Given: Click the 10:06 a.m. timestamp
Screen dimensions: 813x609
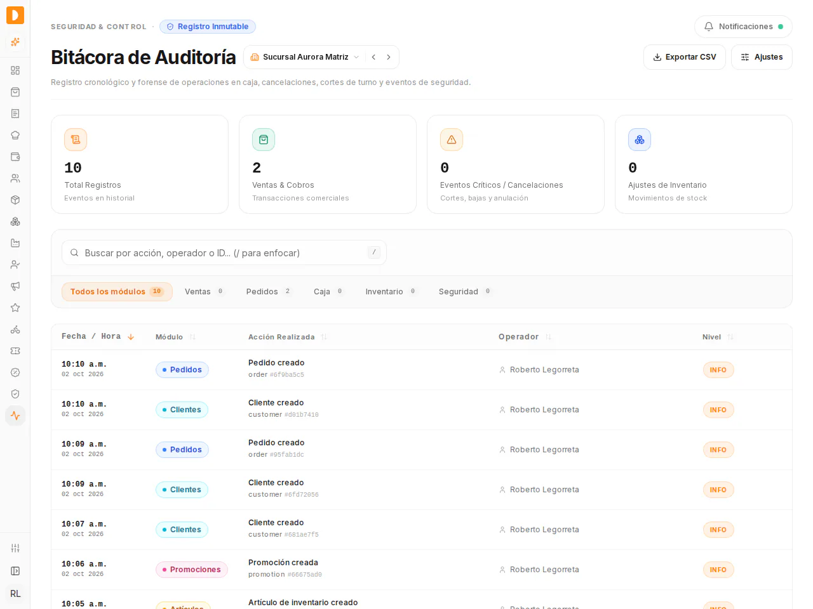Looking at the screenshot, I should pyautogui.click(x=84, y=564).
